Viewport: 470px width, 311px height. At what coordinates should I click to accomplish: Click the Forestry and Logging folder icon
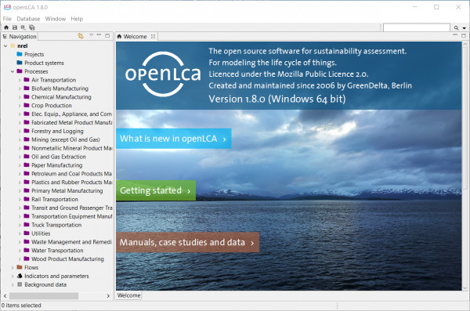point(27,131)
